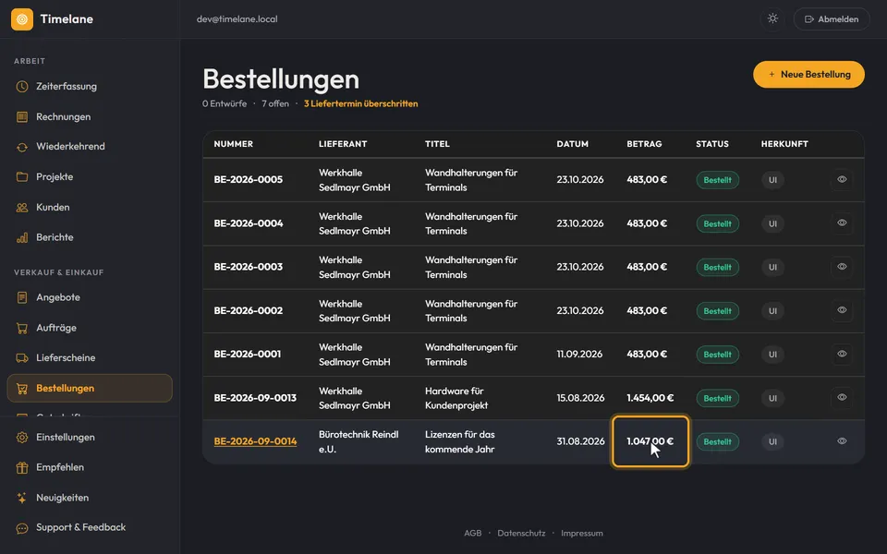Click the Aufträge cart icon
Image resolution: width=887 pixels, height=554 pixels.
[x=22, y=328]
